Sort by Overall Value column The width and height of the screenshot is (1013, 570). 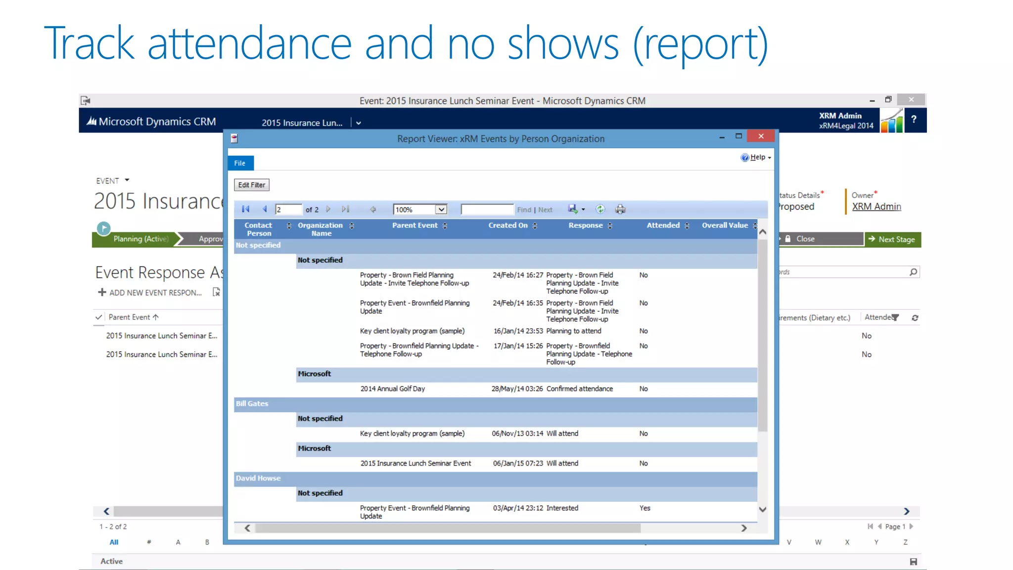coord(755,226)
